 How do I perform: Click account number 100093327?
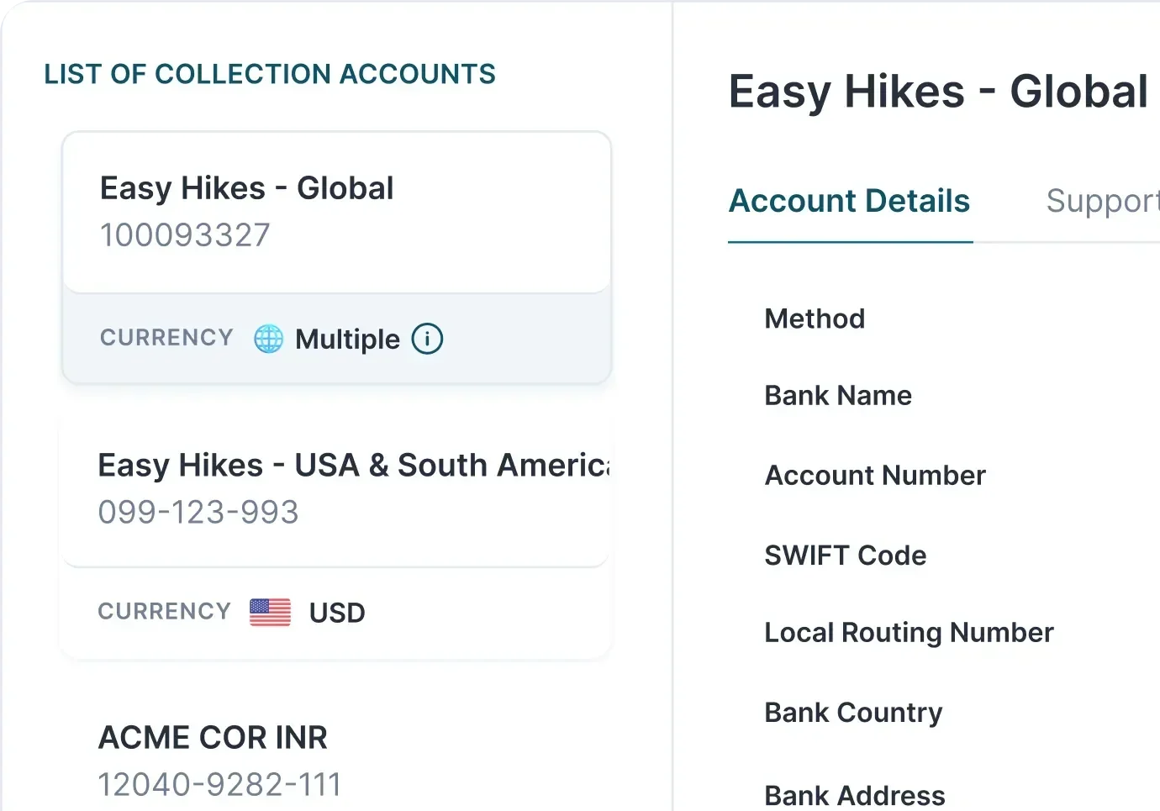185,235
